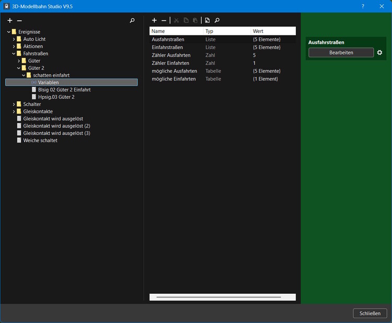Add a new event in the left panel
This screenshot has height=323, width=392.
[9, 20]
